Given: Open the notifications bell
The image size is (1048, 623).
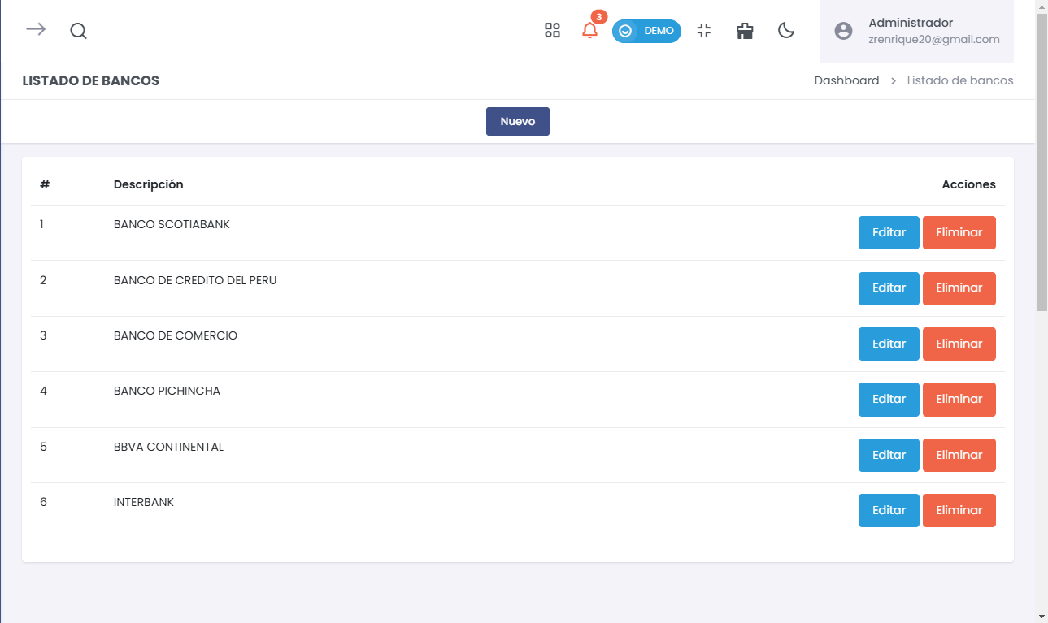Looking at the screenshot, I should [x=589, y=31].
